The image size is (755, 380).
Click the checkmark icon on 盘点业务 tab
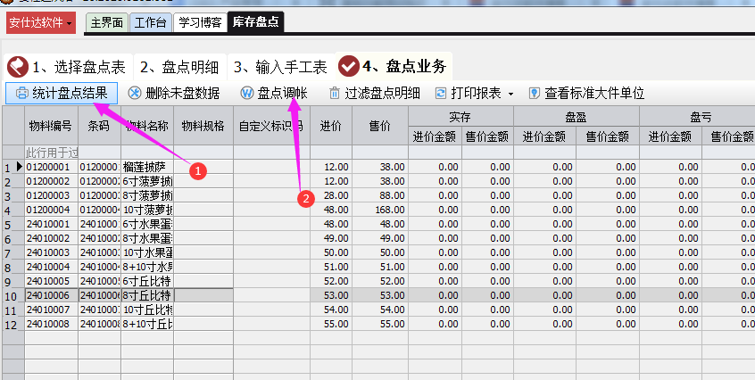(349, 66)
